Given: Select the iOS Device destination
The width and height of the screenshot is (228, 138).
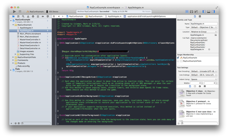Looking at the screenshot, I should point(52,12).
